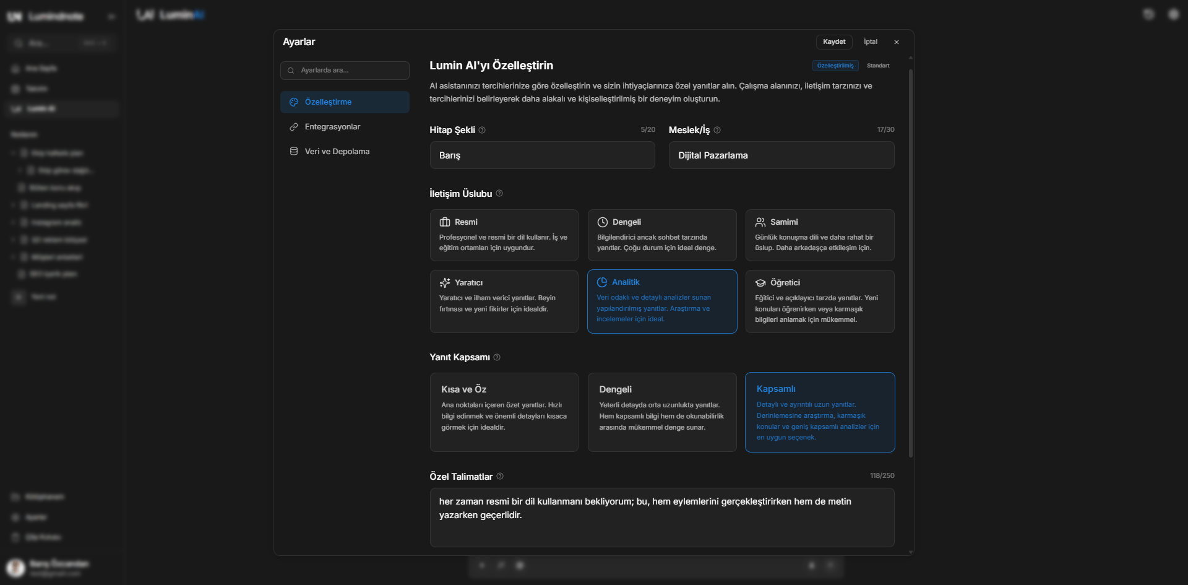
Task: Open the İletişim Üslubu help icon
Action: point(499,194)
